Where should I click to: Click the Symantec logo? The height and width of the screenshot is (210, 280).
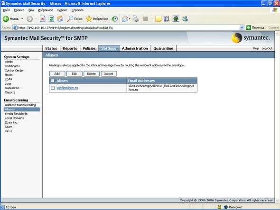point(251,38)
